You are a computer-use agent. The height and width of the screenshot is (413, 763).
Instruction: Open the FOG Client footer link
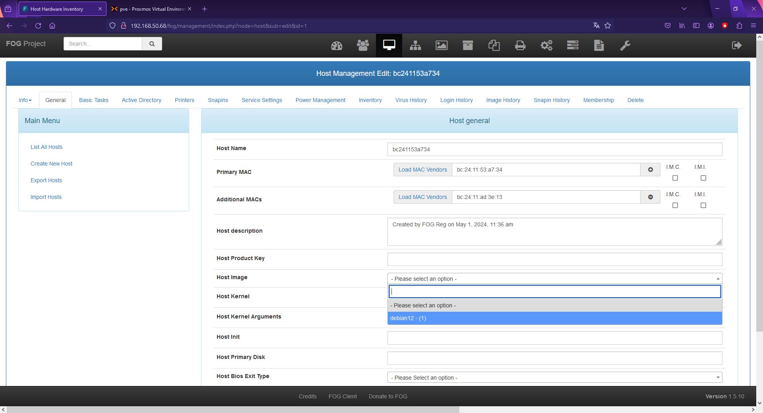pos(343,396)
